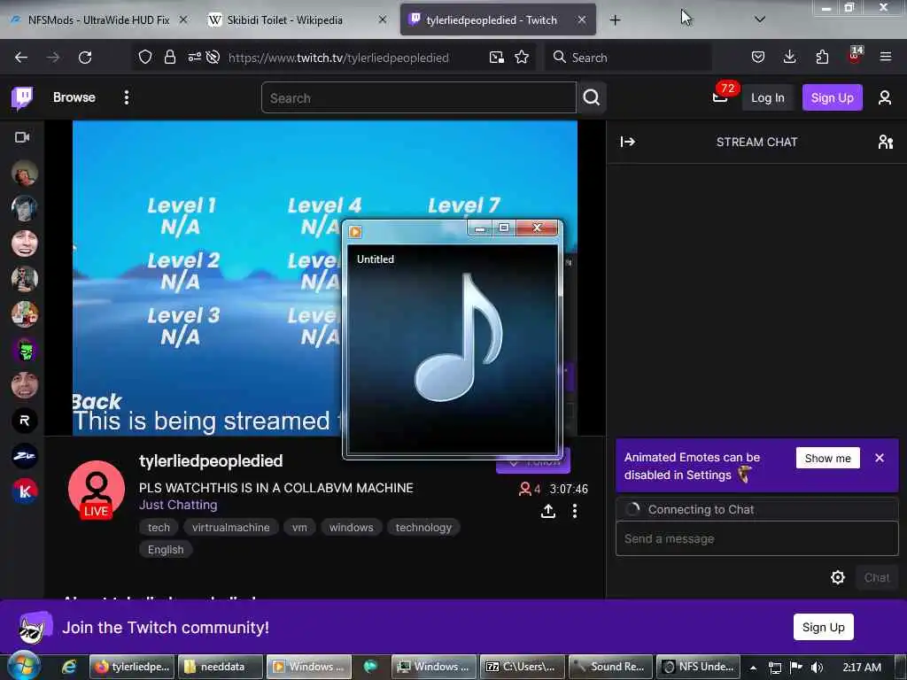Click the autoplay blocked permission icon
907x680 pixels.
click(213, 58)
